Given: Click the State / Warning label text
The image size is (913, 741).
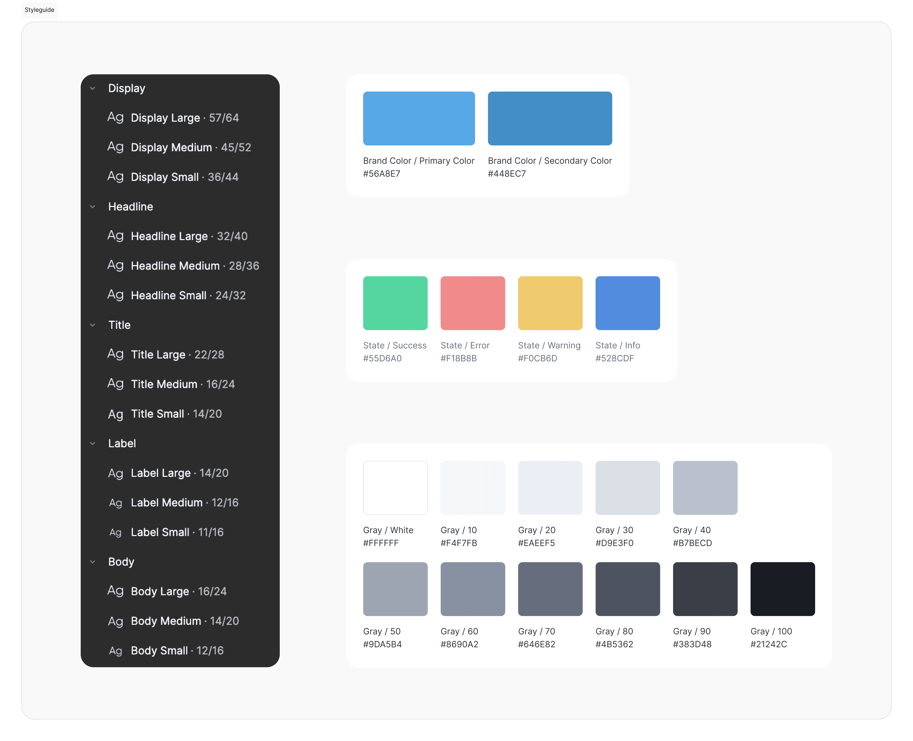Looking at the screenshot, I should 549,345.
